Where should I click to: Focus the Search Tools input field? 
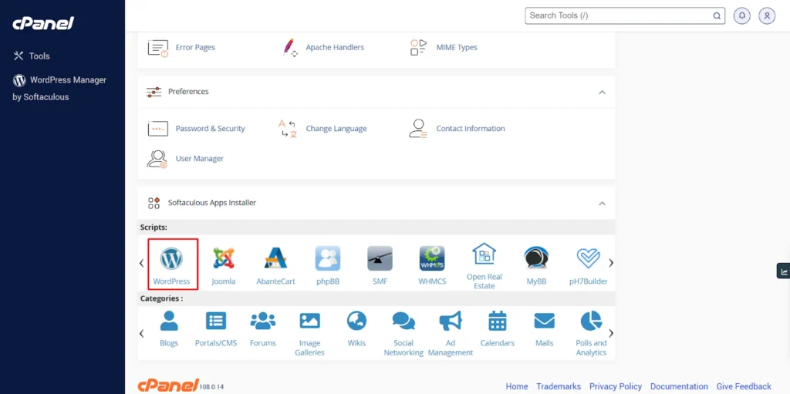coord(625,15)
